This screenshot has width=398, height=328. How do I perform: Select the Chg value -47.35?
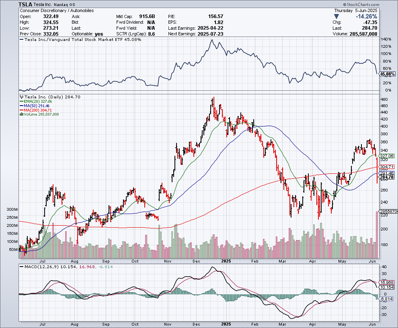(x=370, y=22)
